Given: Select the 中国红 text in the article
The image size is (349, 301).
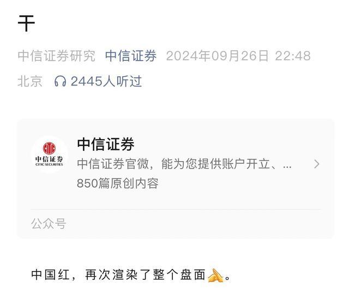Looking at the screenshot, I should point(50,274).
